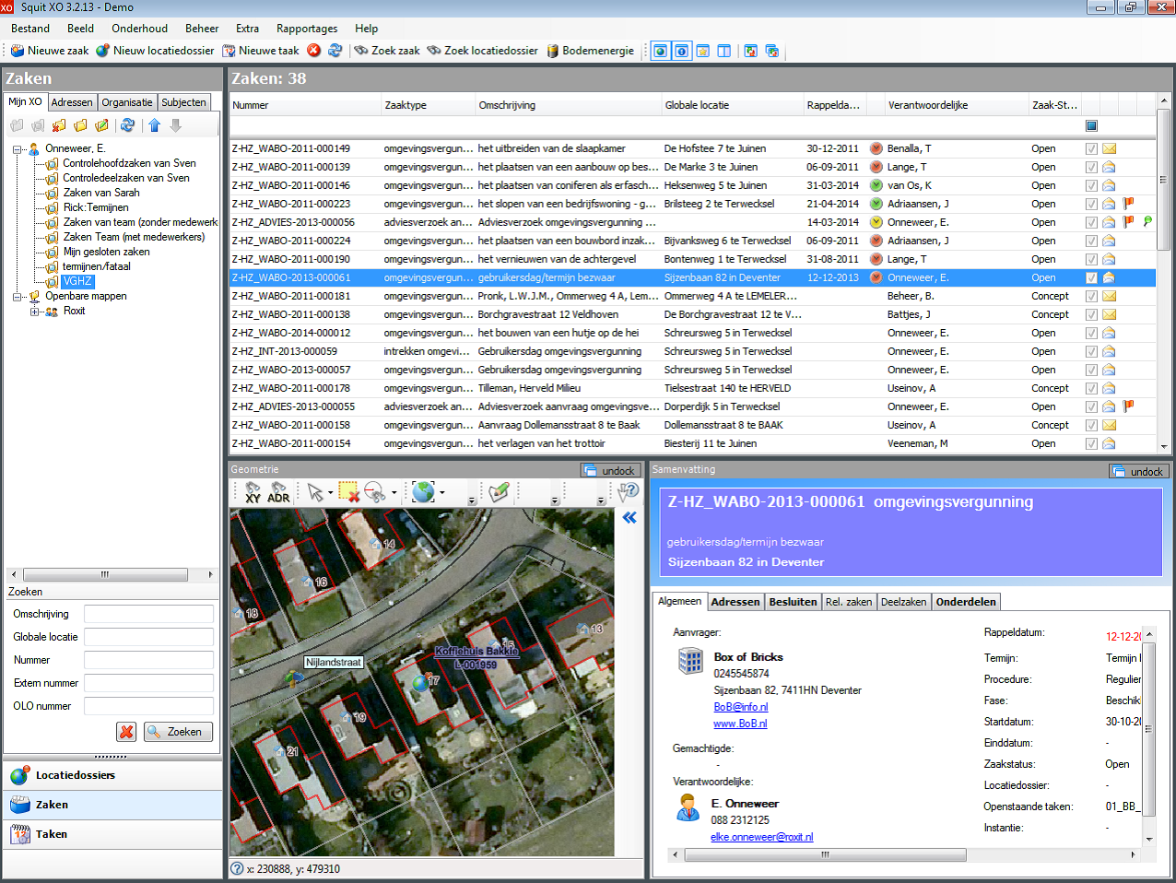
Task: Click the Zoeken button
Action: point(178,732)
